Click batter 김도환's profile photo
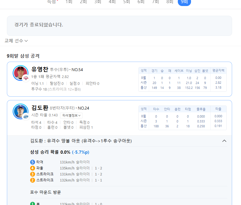This screenshot has height=205, width=241. tap(20, 111)
